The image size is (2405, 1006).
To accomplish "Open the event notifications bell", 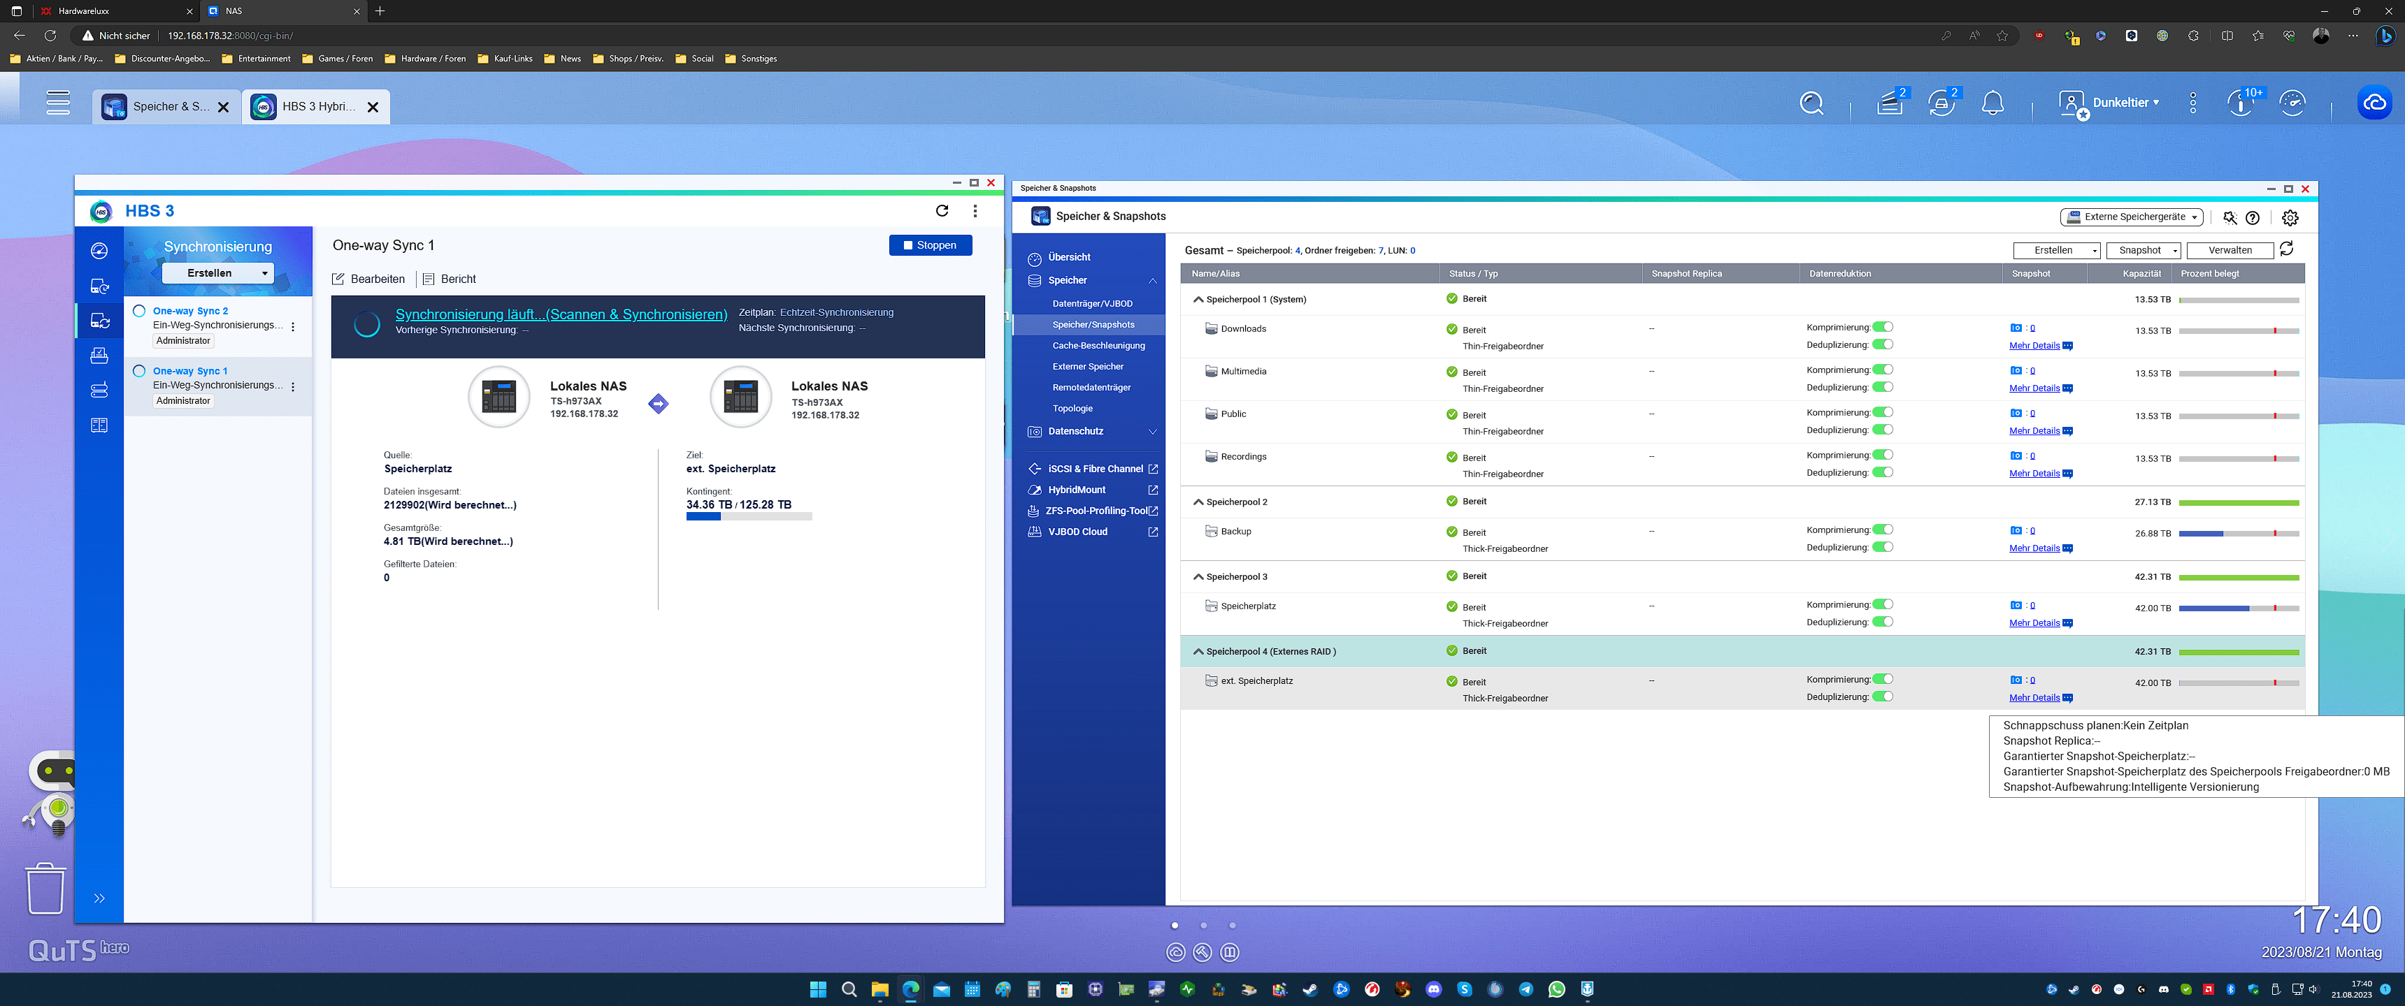I will pyautogui.click(x=1993, y=103).
